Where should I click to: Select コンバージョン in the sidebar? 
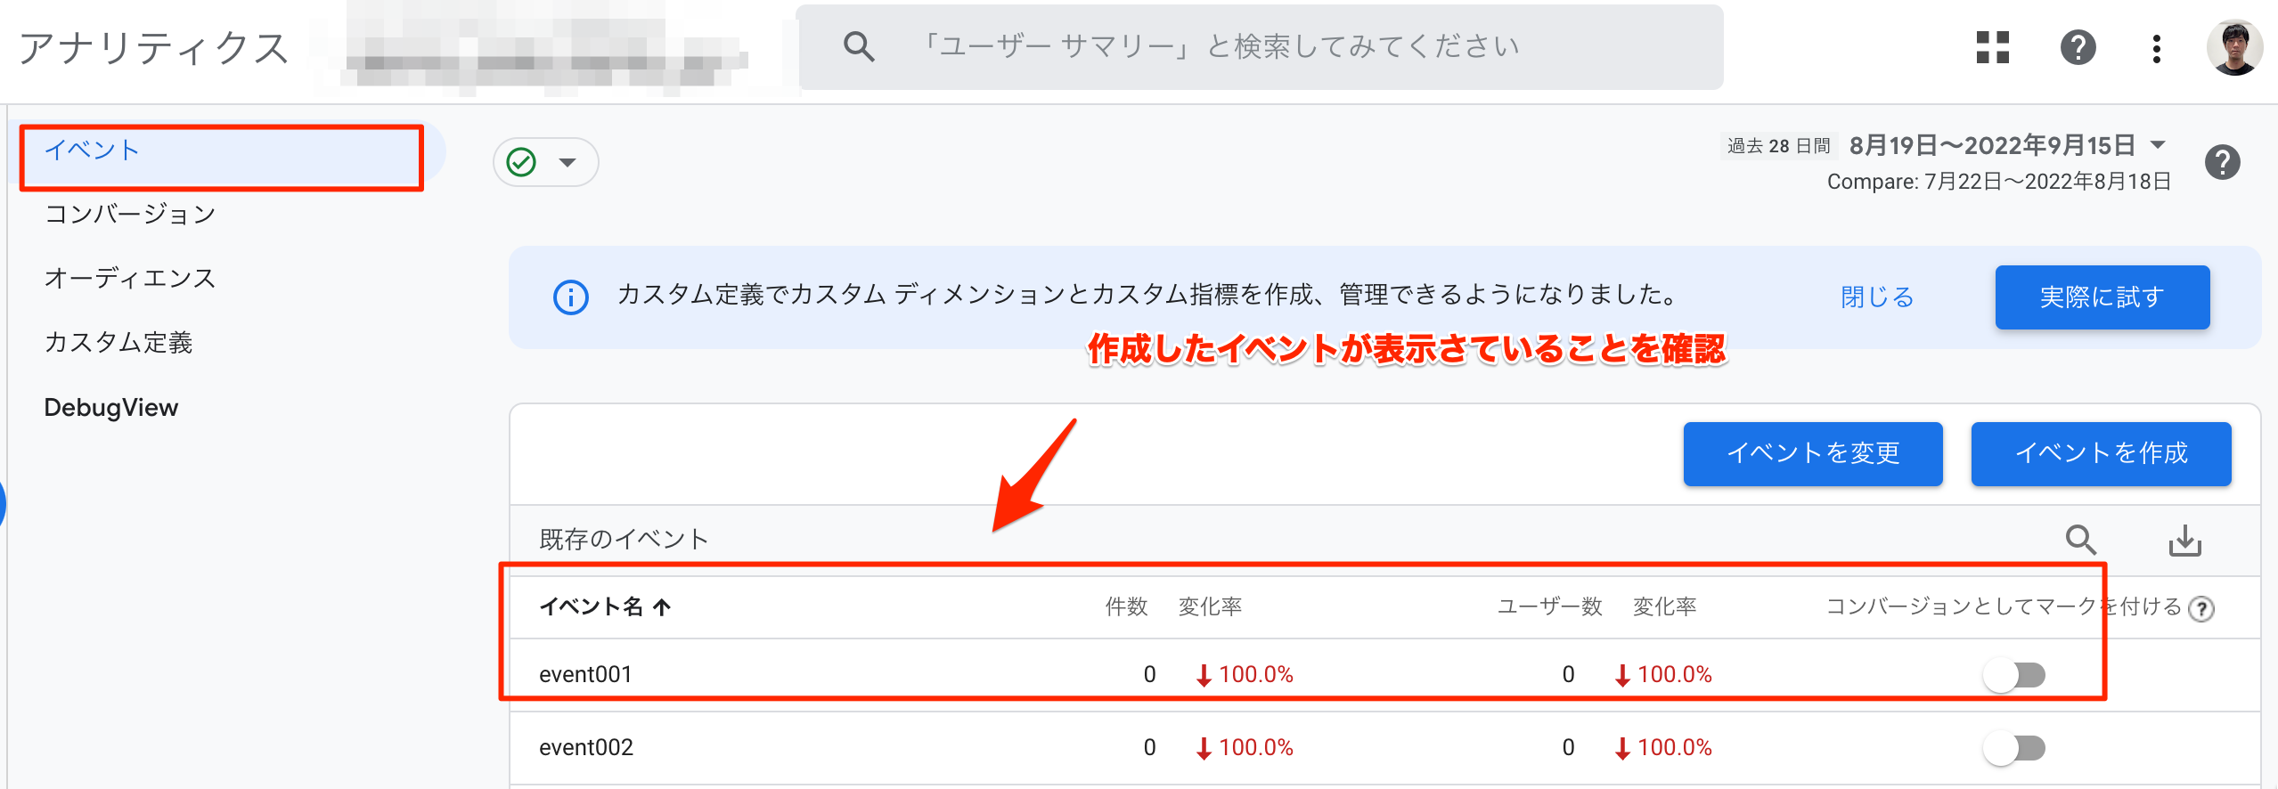click(130, 214)
